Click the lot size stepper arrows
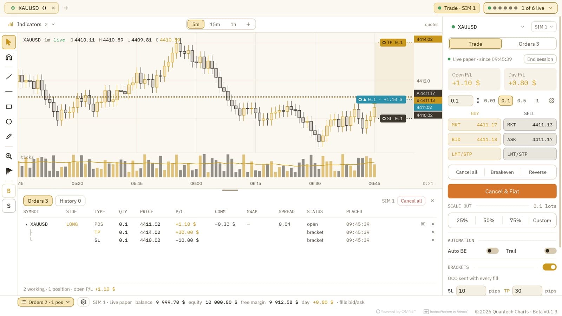 click(478, 101)
